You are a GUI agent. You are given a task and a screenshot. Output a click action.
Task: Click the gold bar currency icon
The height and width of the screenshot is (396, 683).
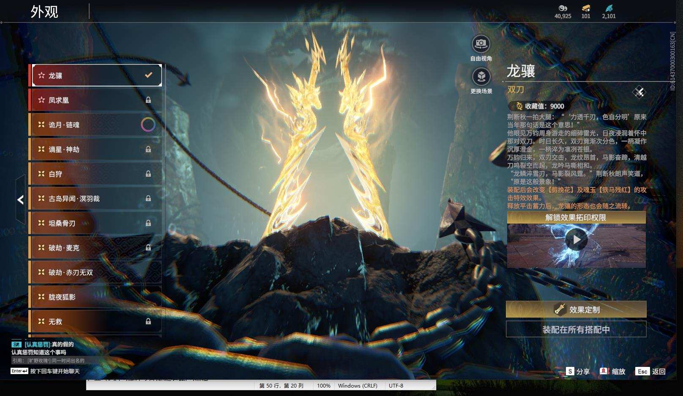click(586, 8)
